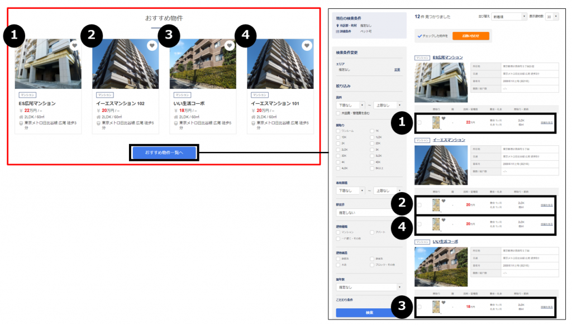Screen dimensions: 572x325
Task: Enable 共益費・管理費を含む checkbox
Action: pyautogui.click(x=338, y=113)
